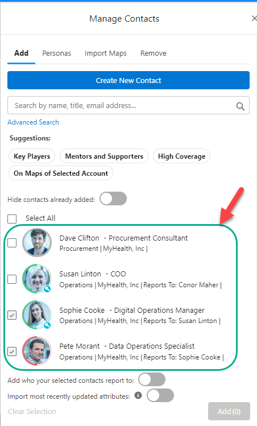The image size is (257, 426).
Task: Click Susan Linton's avatar picture
Action: (x=37, y=279)
